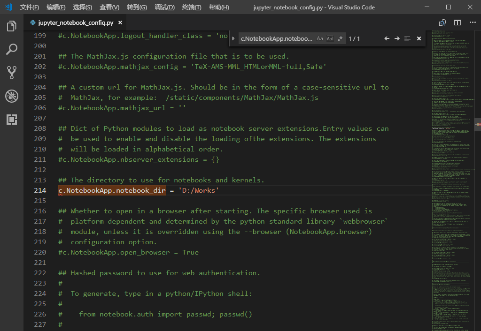Click '#c.NotebookApp.mathjax_config' line text

pyautogui.click(x=192, y=67)
